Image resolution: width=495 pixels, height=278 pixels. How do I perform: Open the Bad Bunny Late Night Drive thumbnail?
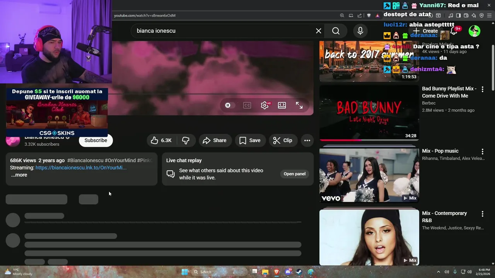(x=369, y=113)
